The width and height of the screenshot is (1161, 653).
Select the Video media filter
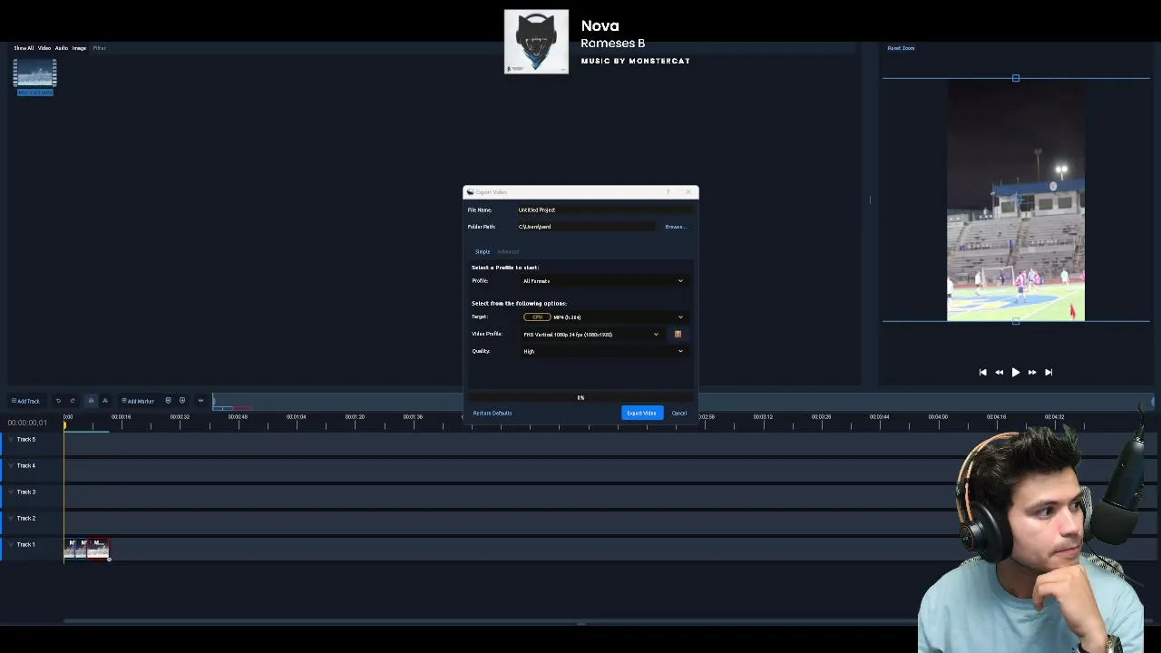[x=44, y=48]
